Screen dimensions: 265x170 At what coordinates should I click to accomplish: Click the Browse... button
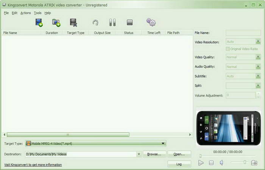click(154, 154)
